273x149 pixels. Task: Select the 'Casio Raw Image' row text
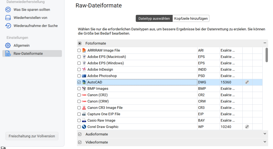click(x=101, y=120)
